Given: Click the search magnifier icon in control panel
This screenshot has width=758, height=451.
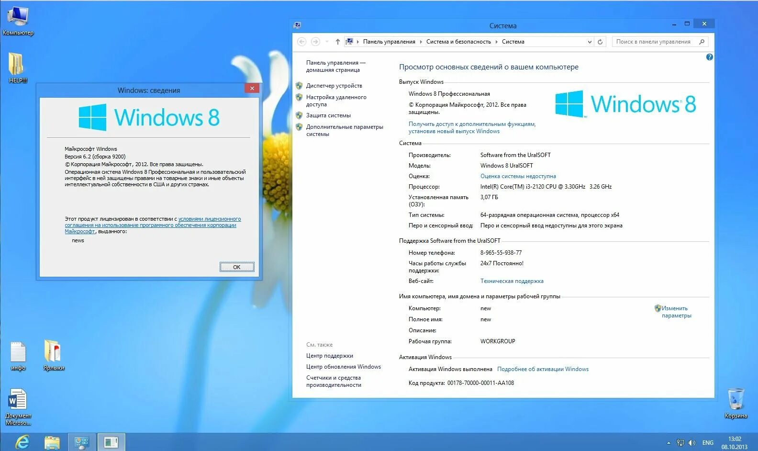Looking at the screenshot, I should (702, 42).
